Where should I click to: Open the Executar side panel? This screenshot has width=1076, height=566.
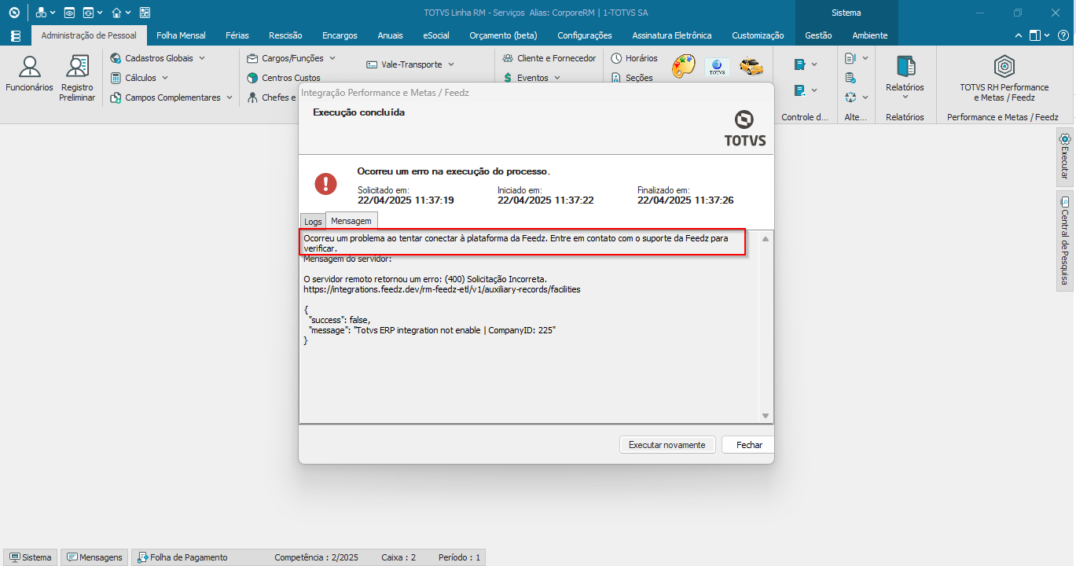pyautogui.click(x=1065, y=156)
